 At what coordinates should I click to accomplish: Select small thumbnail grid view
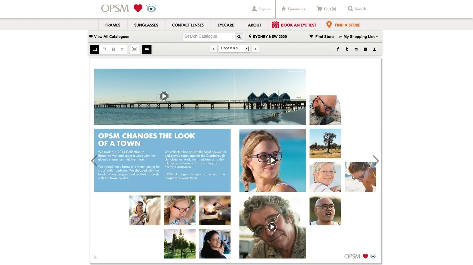tap(123, 49)
